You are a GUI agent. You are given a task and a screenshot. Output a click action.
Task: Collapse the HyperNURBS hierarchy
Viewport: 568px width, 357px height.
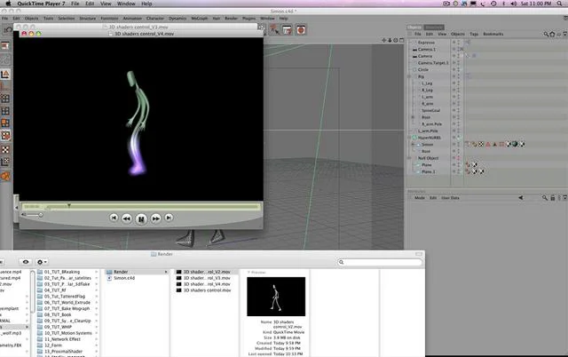pos(409,138)
